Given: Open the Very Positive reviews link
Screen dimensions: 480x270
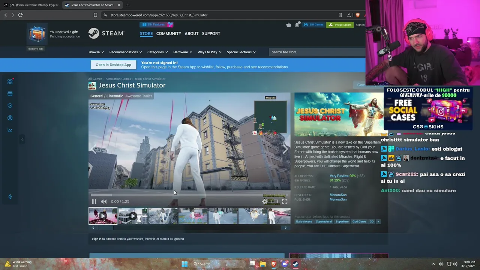Looking at the screenshot, I should pos(339,176).
